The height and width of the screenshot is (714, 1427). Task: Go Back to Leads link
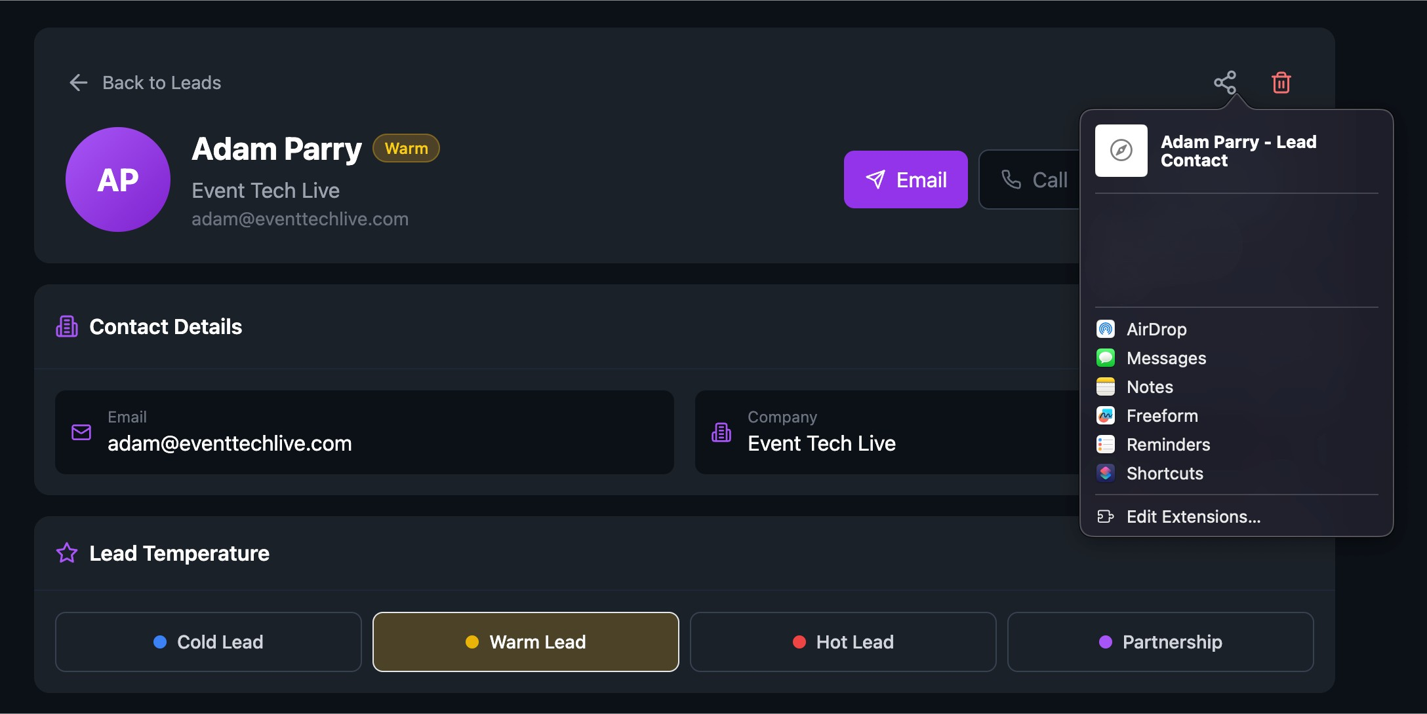[161, 83]
